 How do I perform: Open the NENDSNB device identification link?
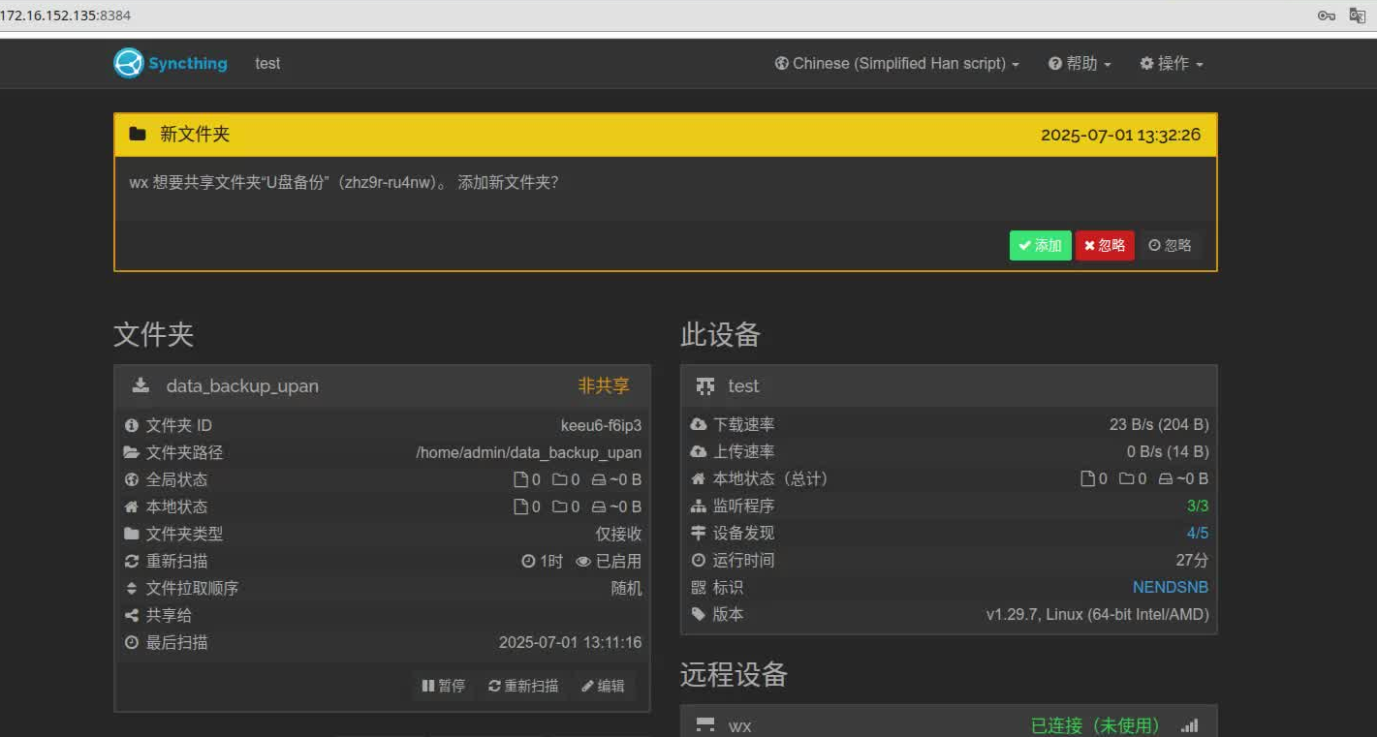coord(1171,587)
